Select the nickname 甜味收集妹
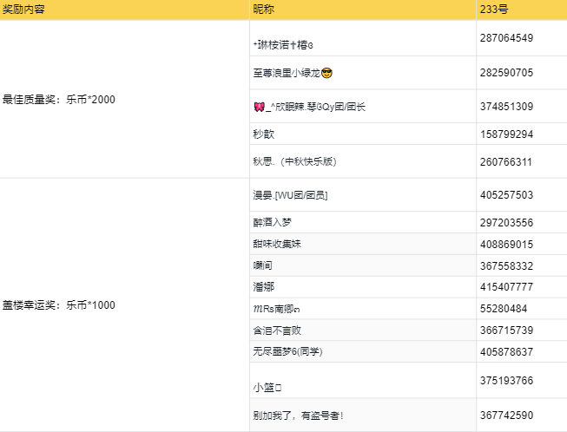The width and height of the screenshot is (567, 432). coord(277,244)
